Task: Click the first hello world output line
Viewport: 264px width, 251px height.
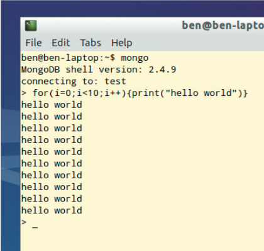Action: coord(52,105)
